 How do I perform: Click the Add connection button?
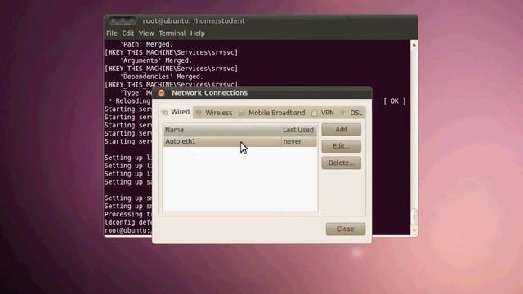(x=342, y=129)
